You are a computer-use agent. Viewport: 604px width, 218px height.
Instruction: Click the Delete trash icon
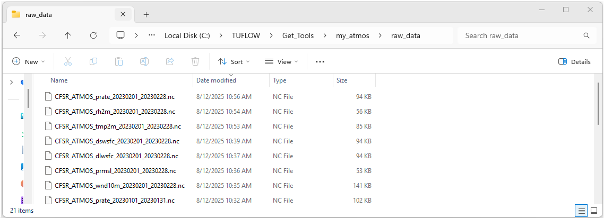pyautogui.click(x=195, y=61)
